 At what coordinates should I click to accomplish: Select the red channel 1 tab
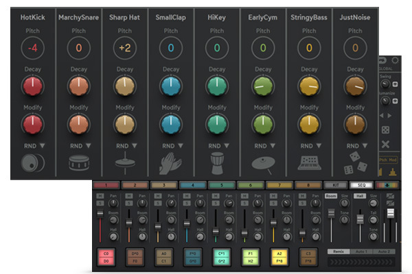coord(106,186)
